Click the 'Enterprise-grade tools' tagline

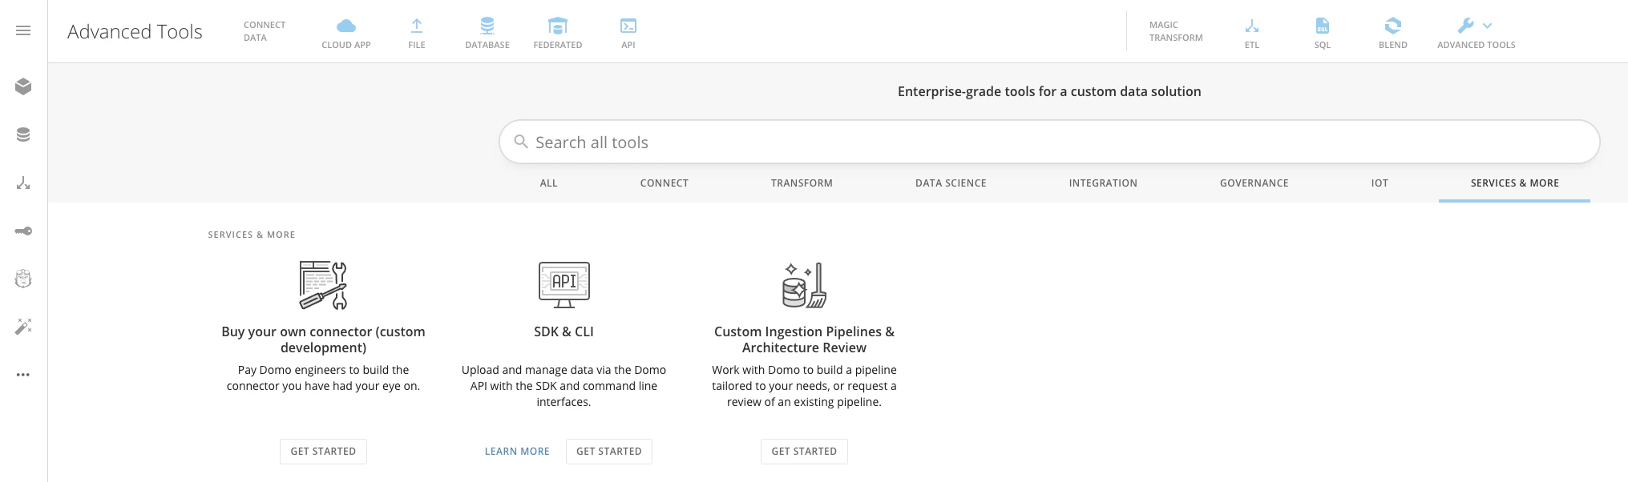click(1049, 91)
